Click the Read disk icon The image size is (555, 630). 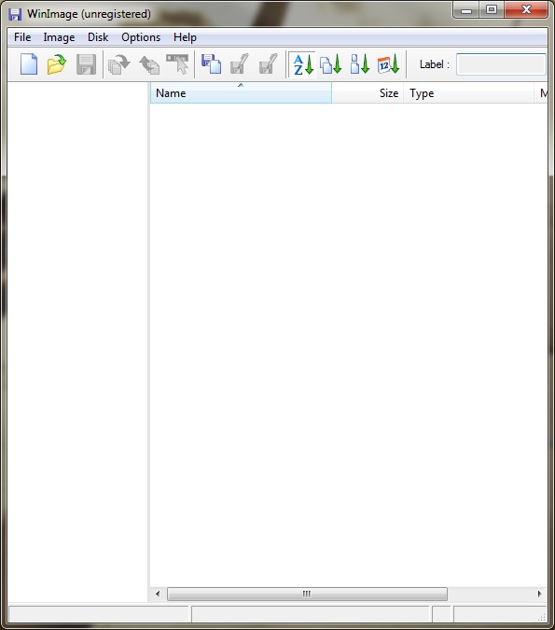(211, 64)
